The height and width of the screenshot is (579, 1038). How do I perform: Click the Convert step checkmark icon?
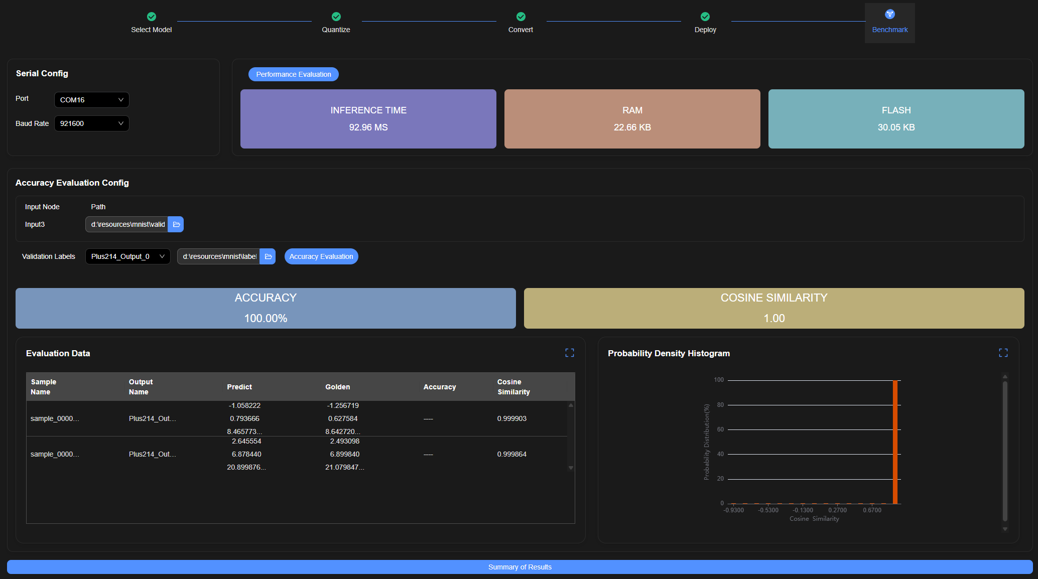(521, 17)
